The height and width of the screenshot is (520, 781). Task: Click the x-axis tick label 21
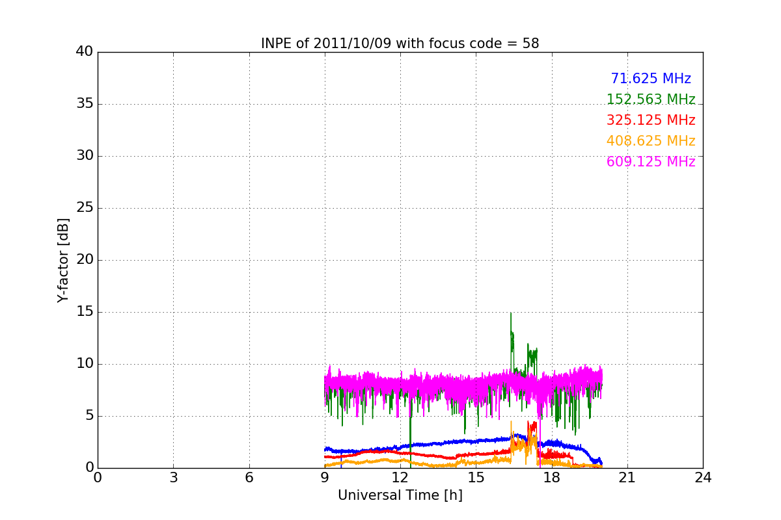tap(627, 478)
